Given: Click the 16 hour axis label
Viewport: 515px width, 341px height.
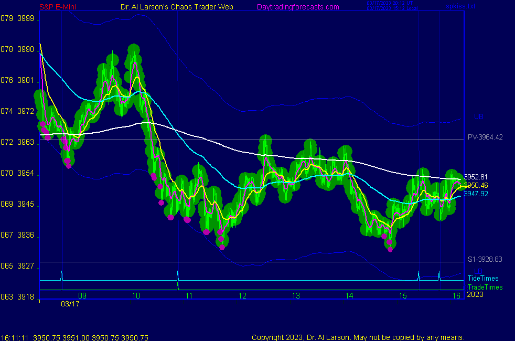Looking at the screenshot, I should click(x=456, y=296).
